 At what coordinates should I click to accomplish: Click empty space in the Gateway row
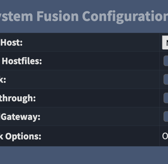(x=99, y=117)
